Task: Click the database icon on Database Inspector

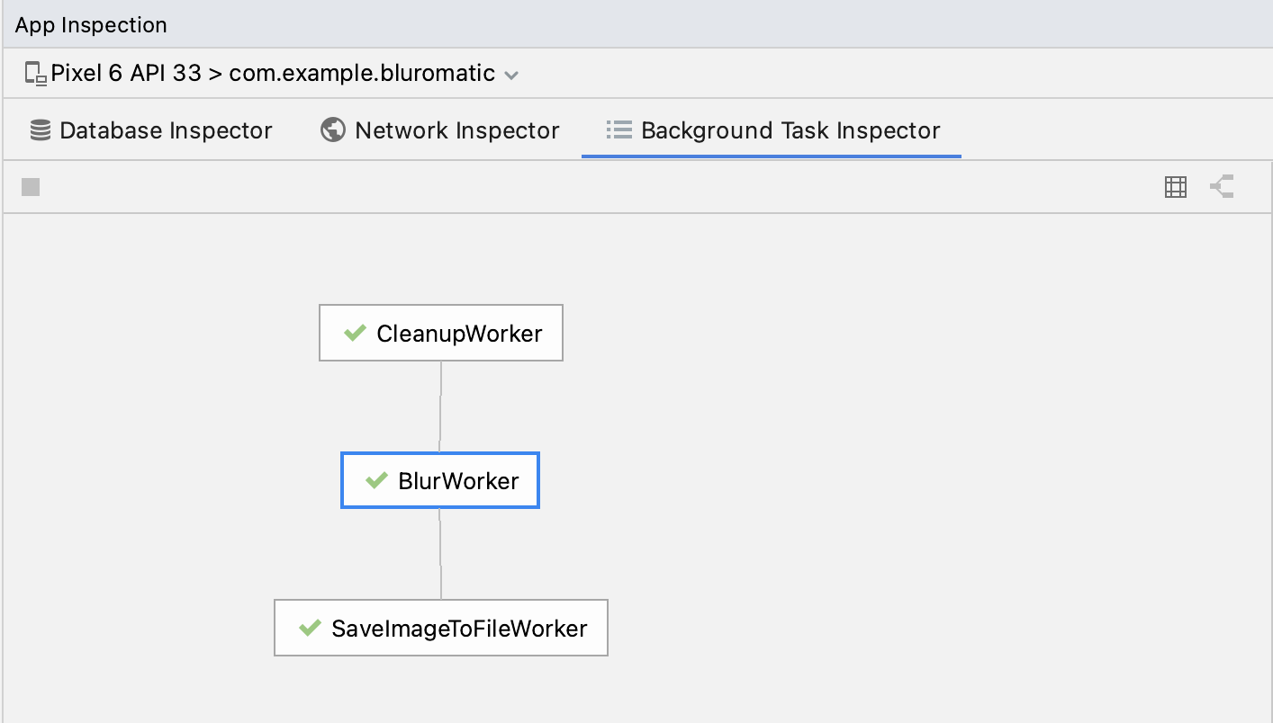Action: (41, 130)
